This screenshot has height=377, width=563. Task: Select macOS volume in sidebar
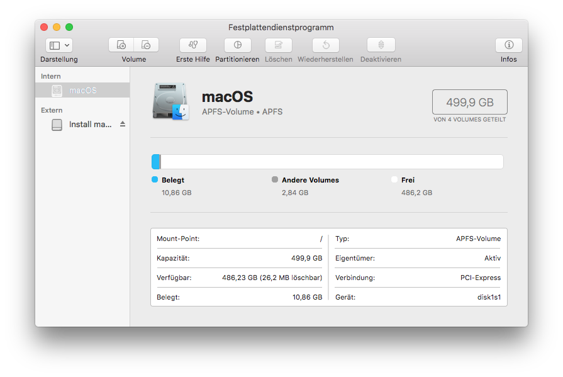point(82,90)
